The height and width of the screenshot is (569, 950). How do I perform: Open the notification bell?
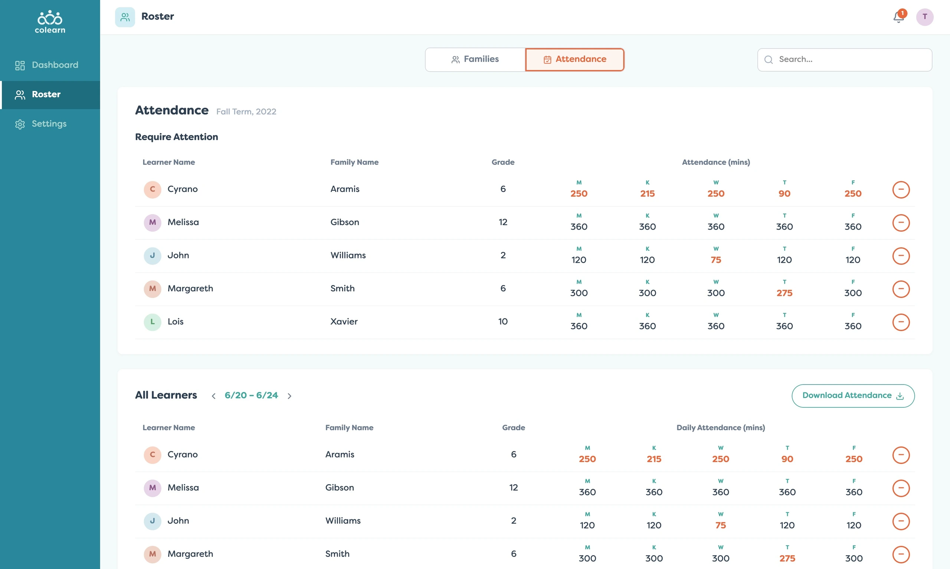(x=899, y=17)
